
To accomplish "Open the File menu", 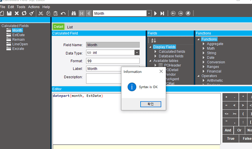I will tap(3, 7).
